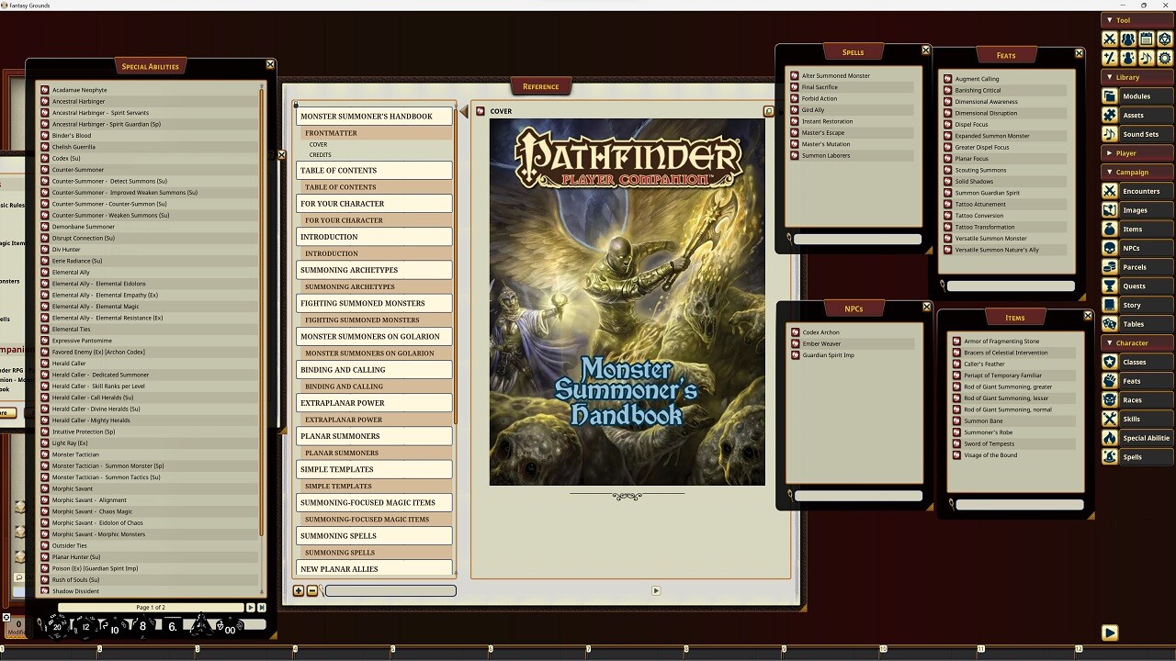1176x661 pixels.
Task: Open the Calendar tool
Action: click(x=1147, y=39)
